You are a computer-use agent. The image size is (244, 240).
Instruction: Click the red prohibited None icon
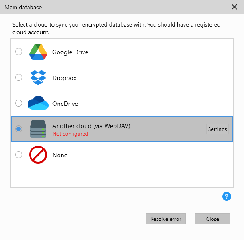click(x=38, y=155)
